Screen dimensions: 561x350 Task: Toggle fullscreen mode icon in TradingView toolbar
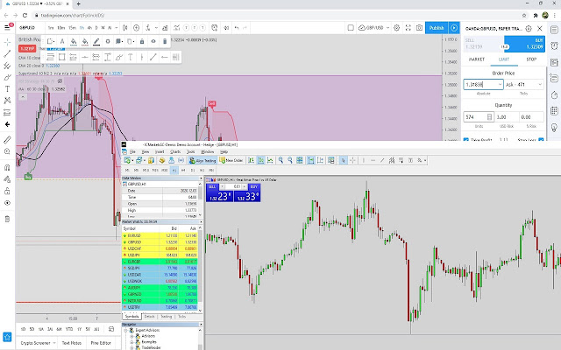point(408,28)
